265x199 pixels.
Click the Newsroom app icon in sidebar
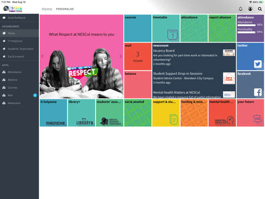point(4,103)
